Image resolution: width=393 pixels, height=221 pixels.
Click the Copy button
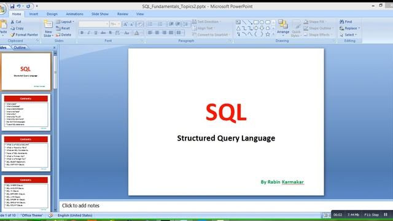pos(17,28)
